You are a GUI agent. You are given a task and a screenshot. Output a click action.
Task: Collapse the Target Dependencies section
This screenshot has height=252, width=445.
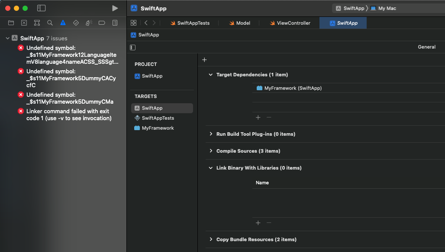click(211, 75)
